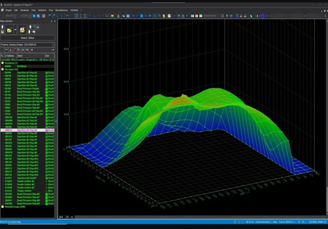The width and height of the screenshot is (328, 229).
Task: Toggle the 'Off' filter button above map list
Action: [x=32, y=50]
